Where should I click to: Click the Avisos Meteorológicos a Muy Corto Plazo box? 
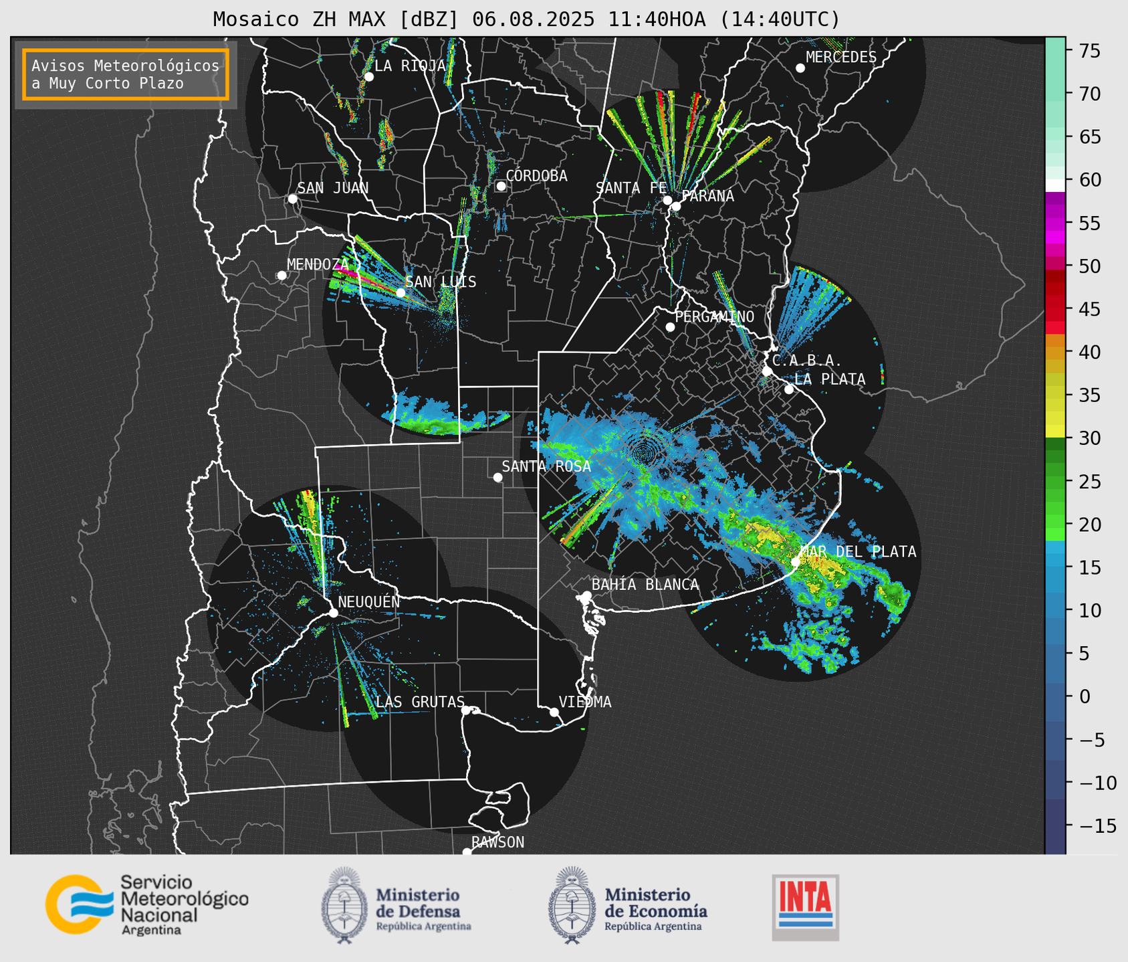126,74
